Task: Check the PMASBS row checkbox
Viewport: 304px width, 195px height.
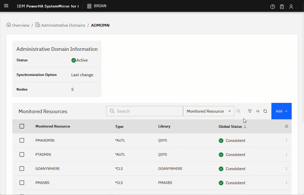Action: click(22, 183)
